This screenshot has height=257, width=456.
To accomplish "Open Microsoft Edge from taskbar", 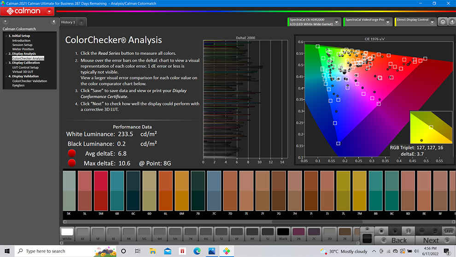I will coord(197,251).
